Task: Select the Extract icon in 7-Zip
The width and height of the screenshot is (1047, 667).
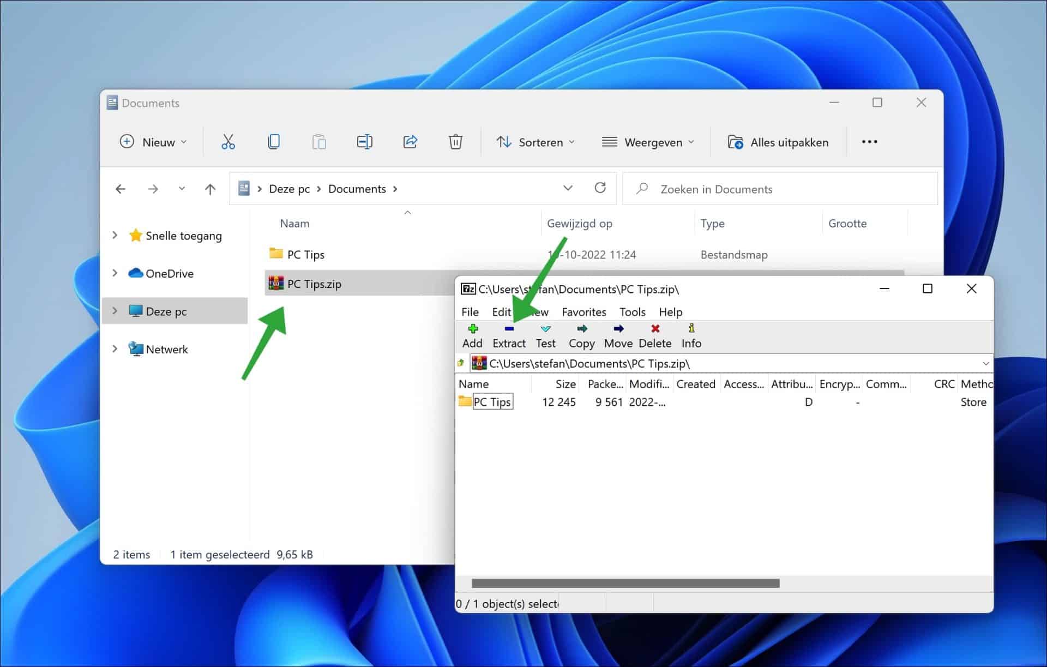Action: coord(509,335)
